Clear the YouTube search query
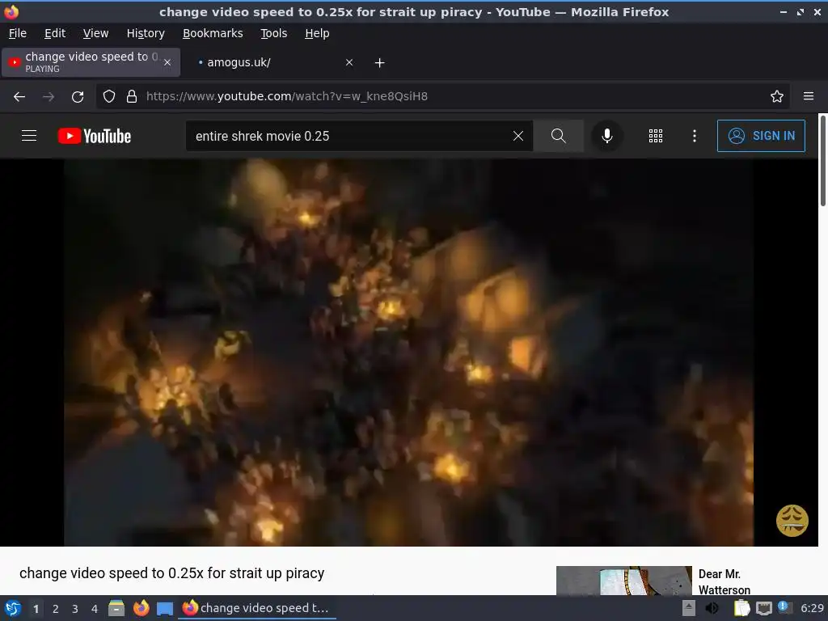 click(518, 136)
